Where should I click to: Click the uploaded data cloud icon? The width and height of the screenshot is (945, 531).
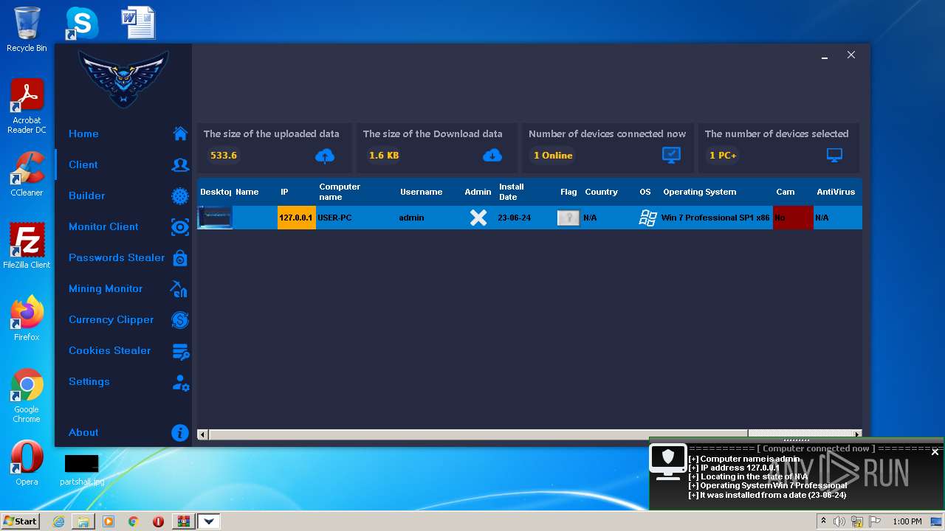[x=325, y=156]
